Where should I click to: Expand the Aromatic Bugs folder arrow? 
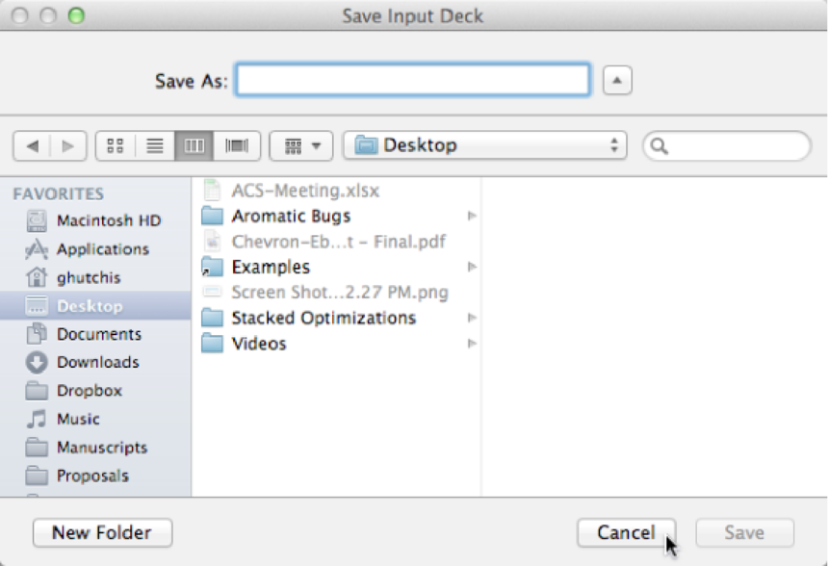pos(472,217)
